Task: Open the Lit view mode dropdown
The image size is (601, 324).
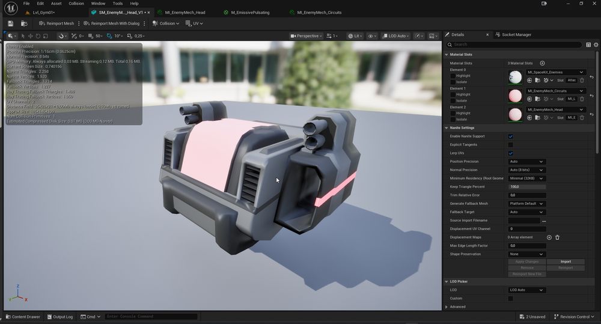Action: point(356,36)
